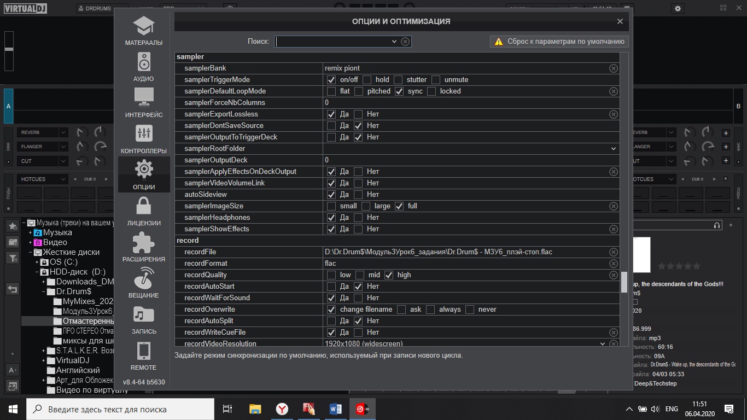Reset recordWriteCueFile to default
The image size is (747, 420).
pos(614,332)
